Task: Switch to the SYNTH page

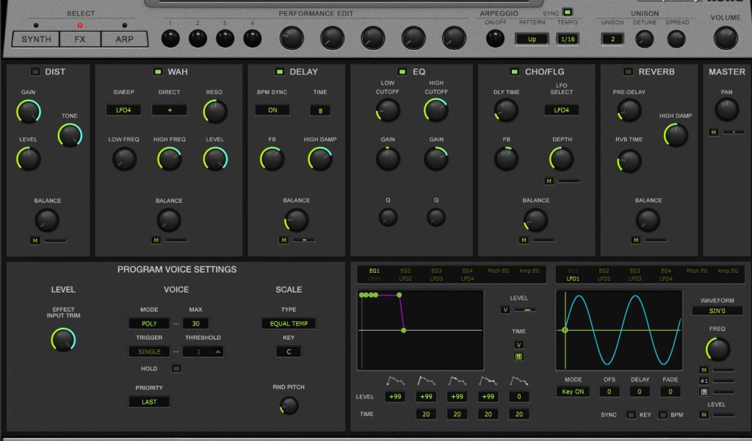Action: [36, 39]
